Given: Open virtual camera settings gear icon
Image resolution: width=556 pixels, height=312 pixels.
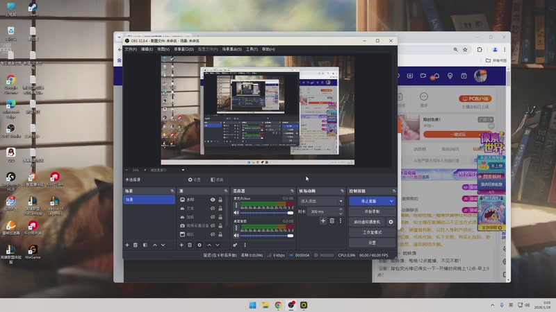Looking at the screenshot, I should coord(391,222).
